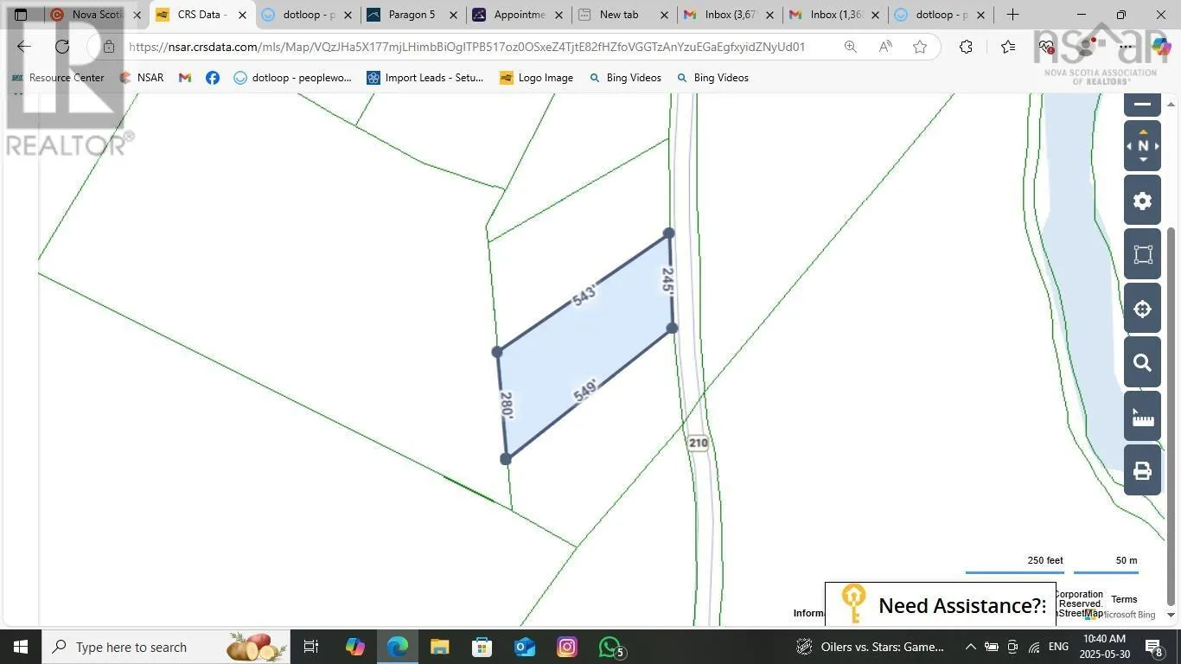The height and width of the screenshot is (664, 1181).
Task: Zoom out with the minus map control
Action: click(x=1142, y=103)
